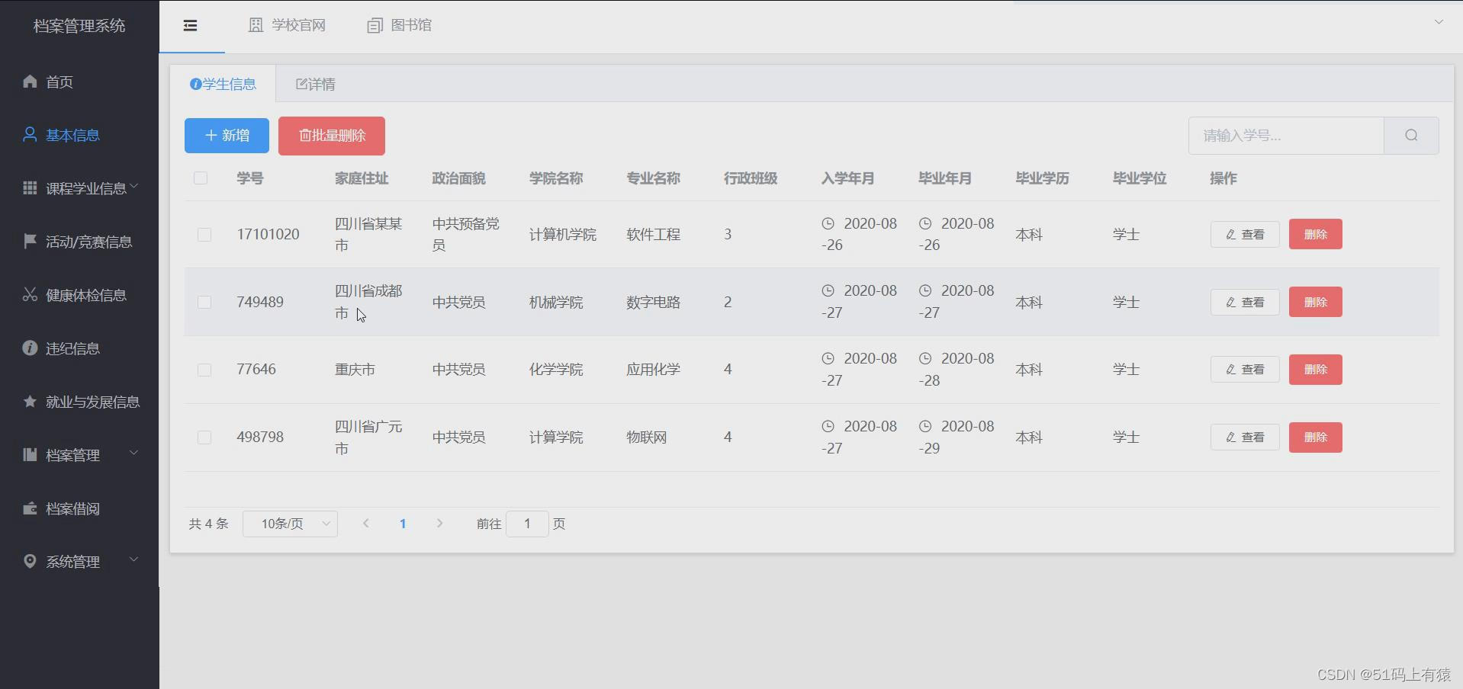Screen dimensions: 1463x689
Task: Expand the 系统管理 submenu arrow
Action: click(134, 559)
